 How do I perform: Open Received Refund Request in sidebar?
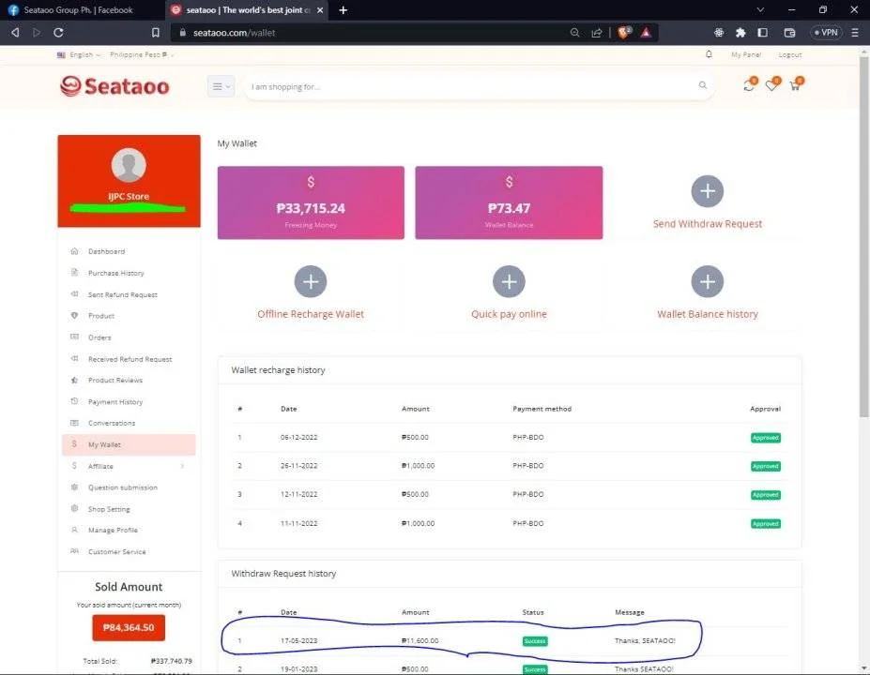130,359
